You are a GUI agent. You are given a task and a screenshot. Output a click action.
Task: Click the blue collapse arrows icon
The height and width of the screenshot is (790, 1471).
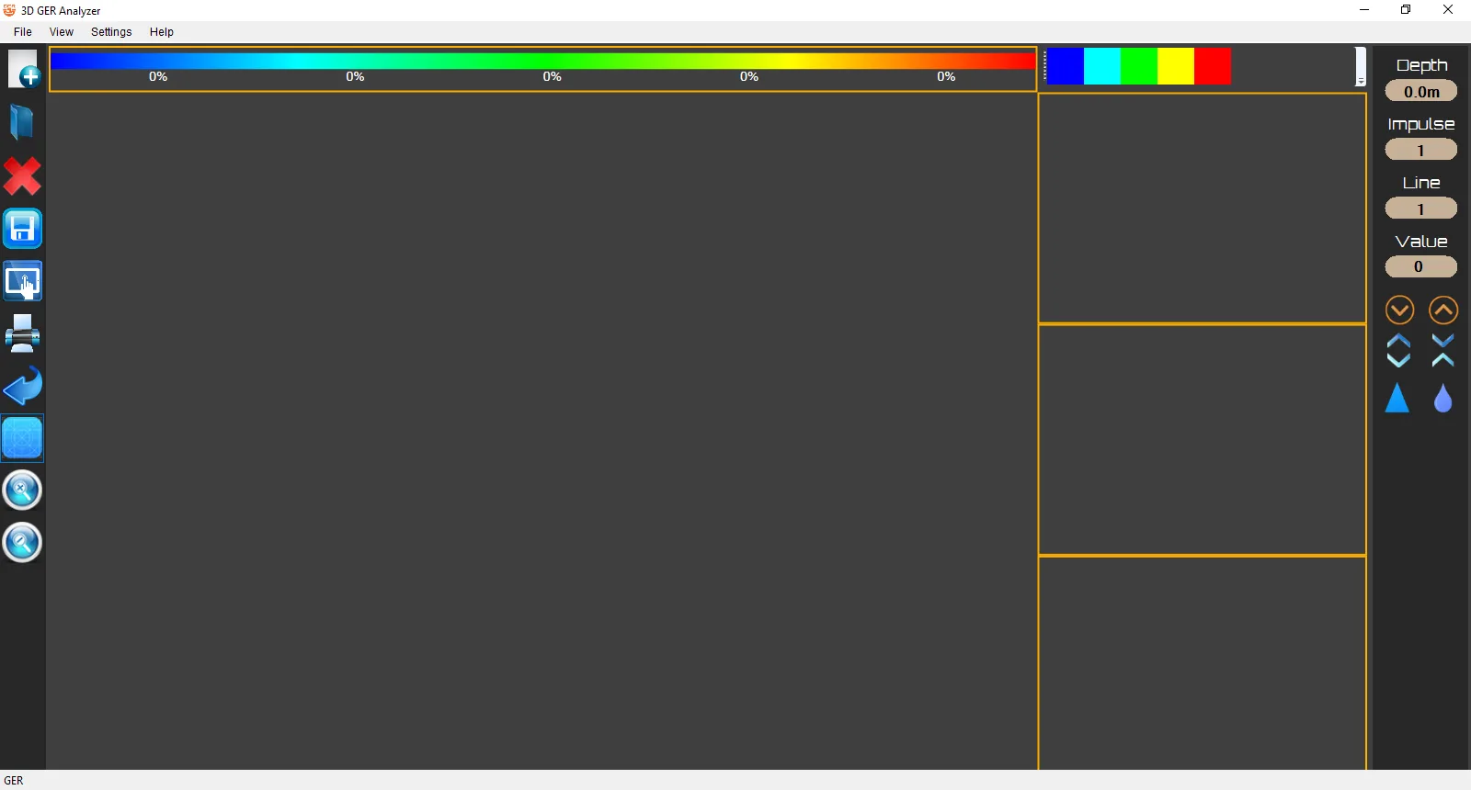pyautogui.click(x=1443, y=351)
